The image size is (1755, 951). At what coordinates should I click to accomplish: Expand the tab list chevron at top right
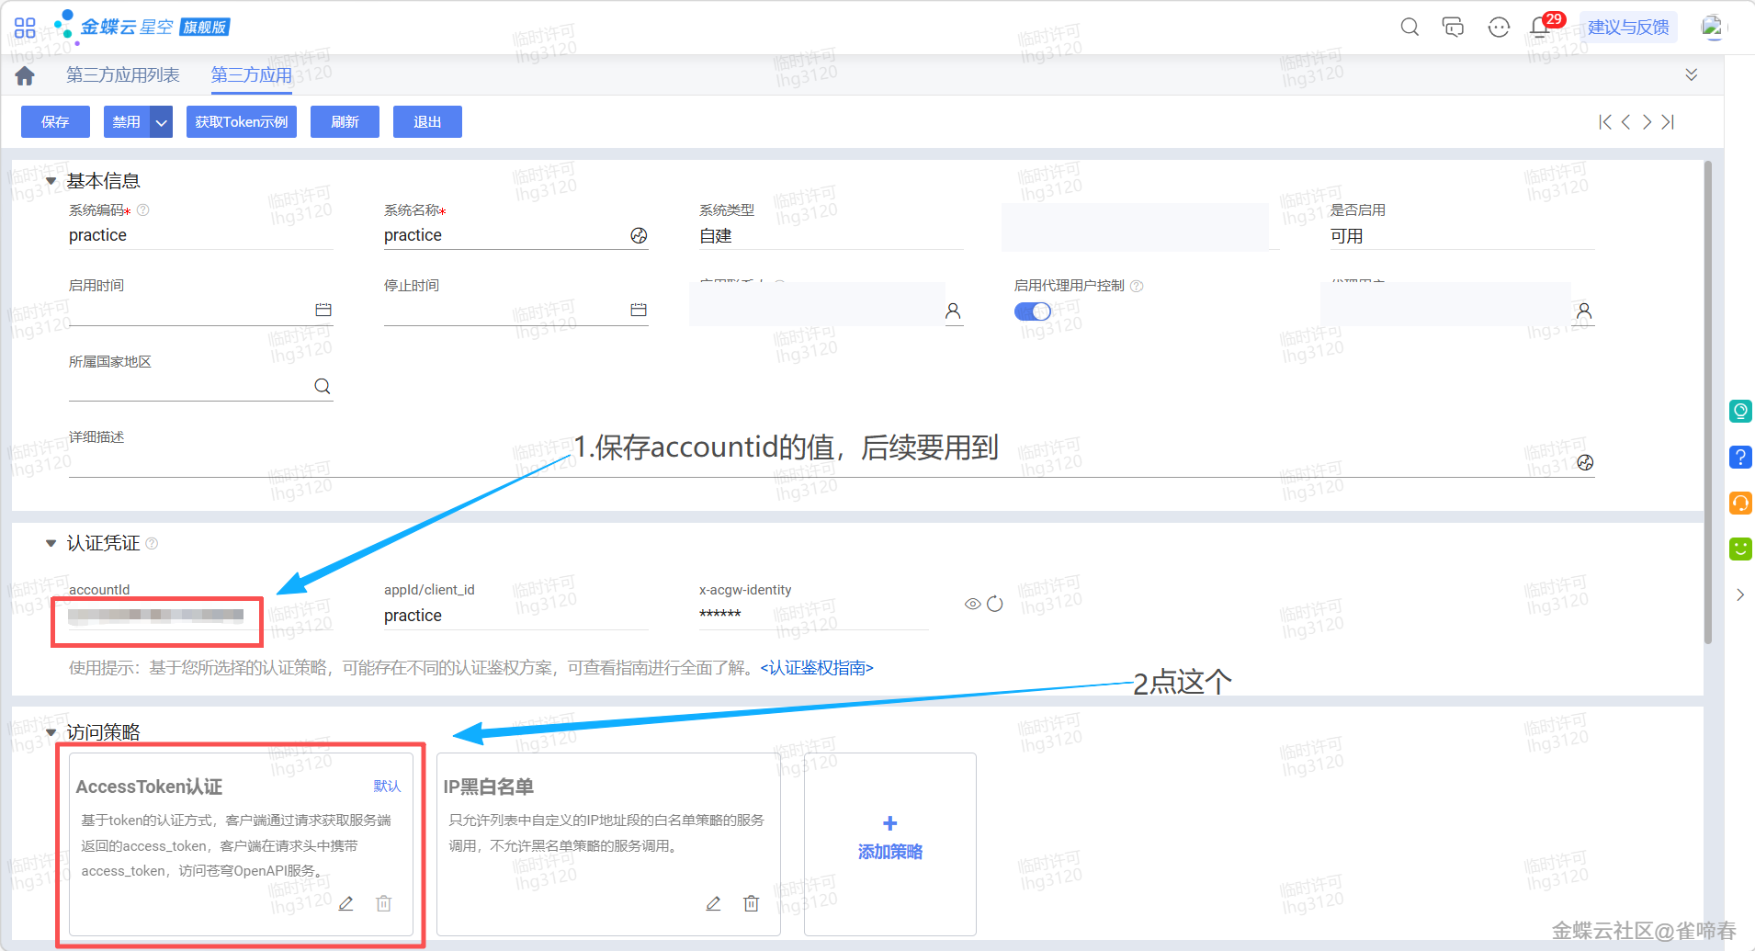[x=1692, y=74]
